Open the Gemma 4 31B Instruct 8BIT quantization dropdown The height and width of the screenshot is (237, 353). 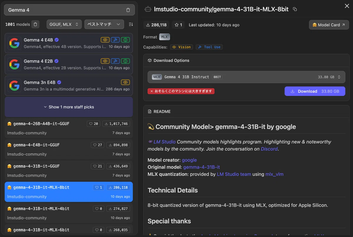pyautogui.click(x=246, y=77)
